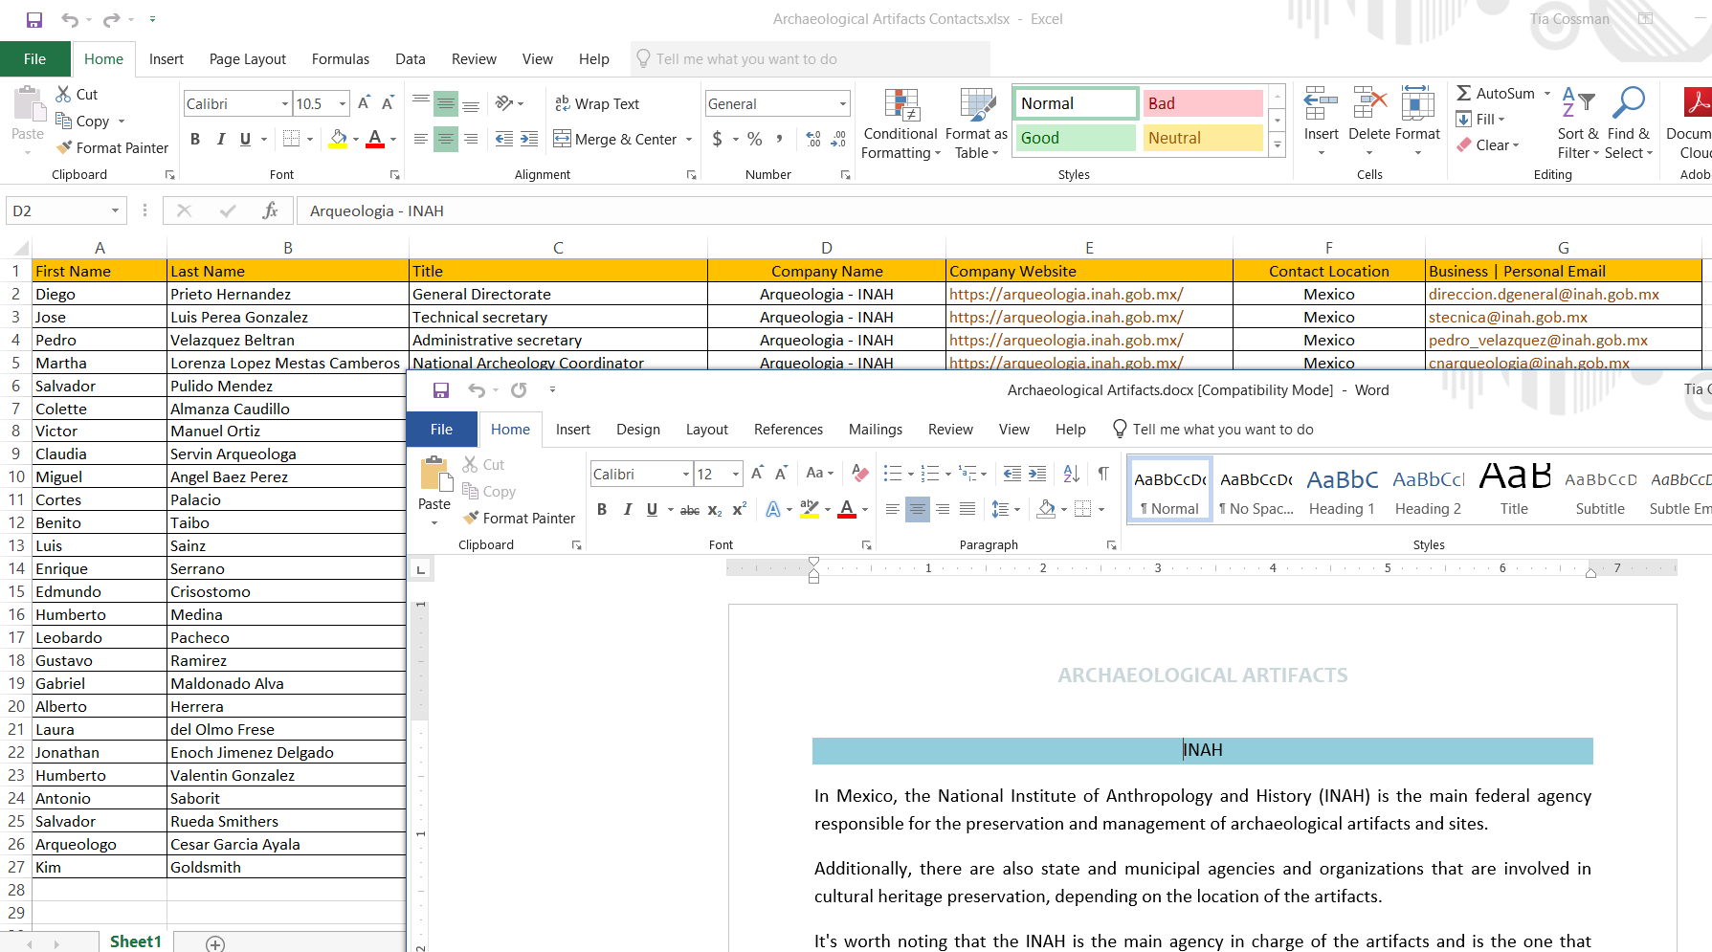
Task: Add a new sheet with the plus icon
Action: tap(215, 943)
